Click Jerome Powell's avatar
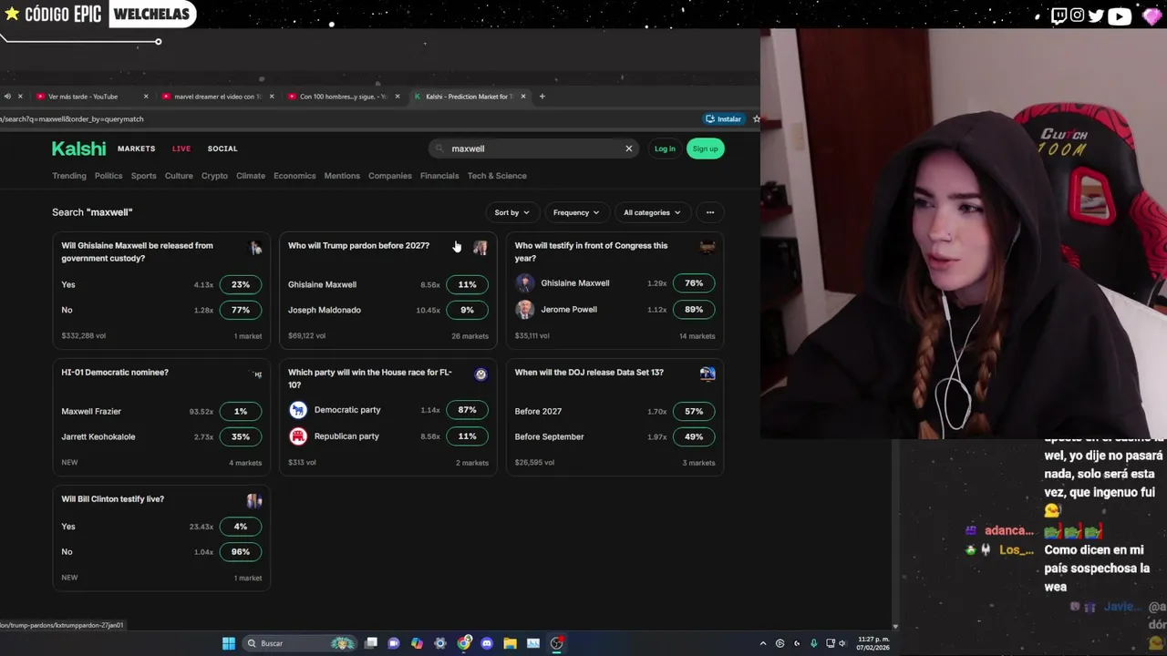This screenshot has height=656, width=1167. pyautogui.click(x=524, y=310)
